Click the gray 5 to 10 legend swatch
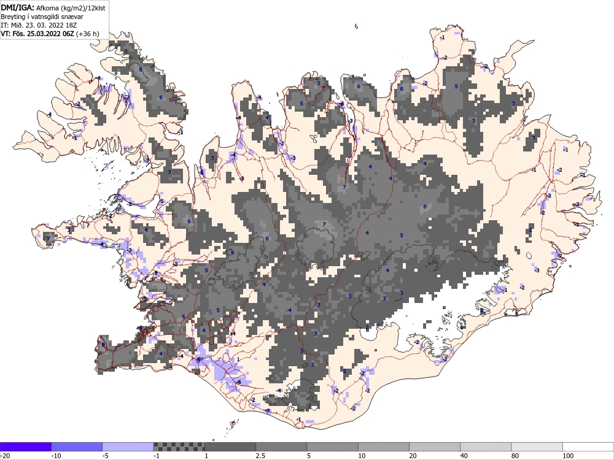614x460 pixels. pos(332,447)
